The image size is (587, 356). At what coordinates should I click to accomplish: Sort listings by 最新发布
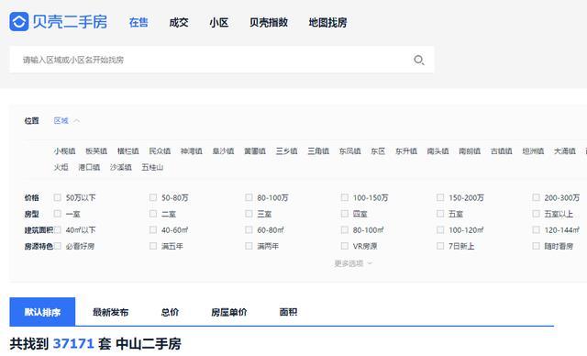tap(110, 312)
